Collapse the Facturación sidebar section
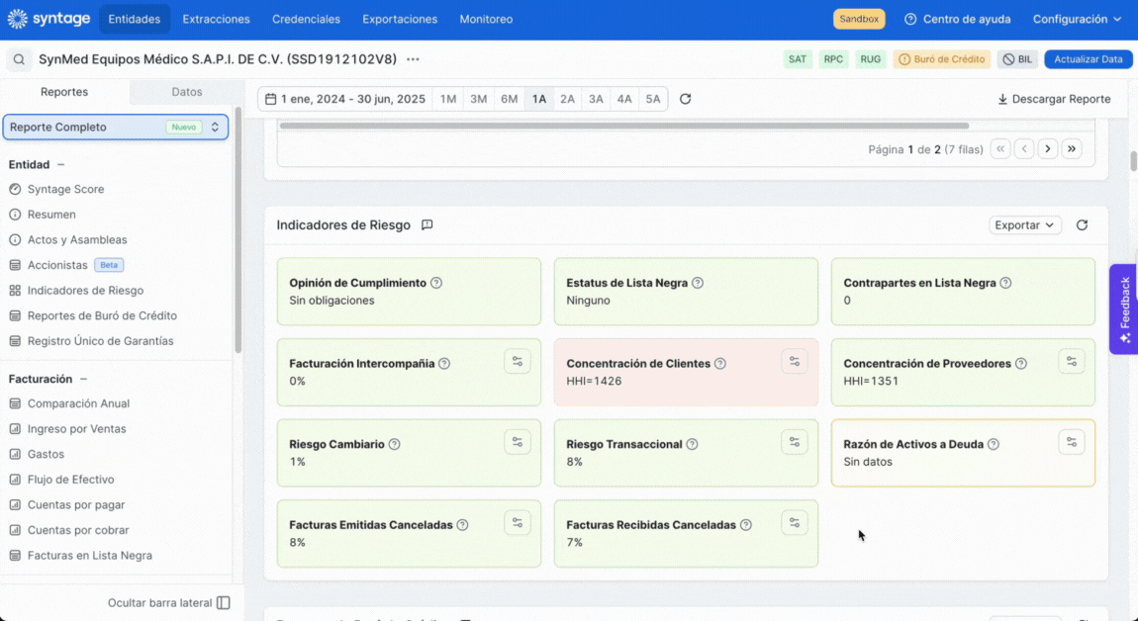This screenshot has height=621, width=1138. coord(83,379)
